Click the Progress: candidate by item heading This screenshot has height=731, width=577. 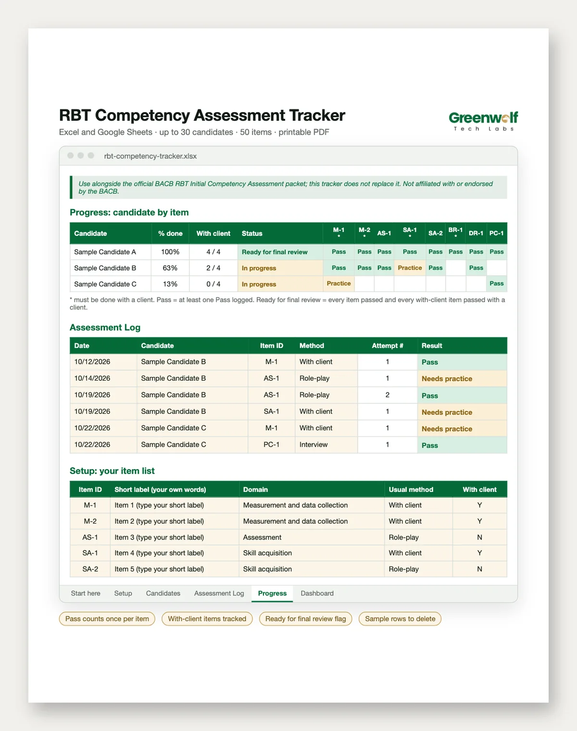tap(129, 212)
